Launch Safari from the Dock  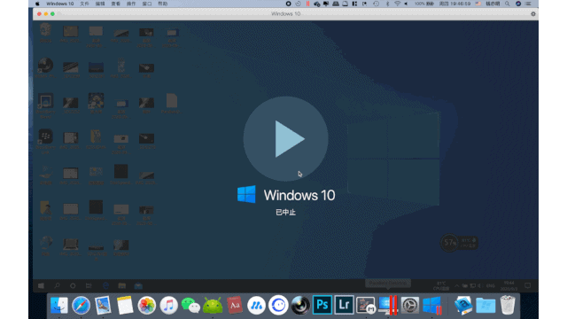[x=81, y=305]
